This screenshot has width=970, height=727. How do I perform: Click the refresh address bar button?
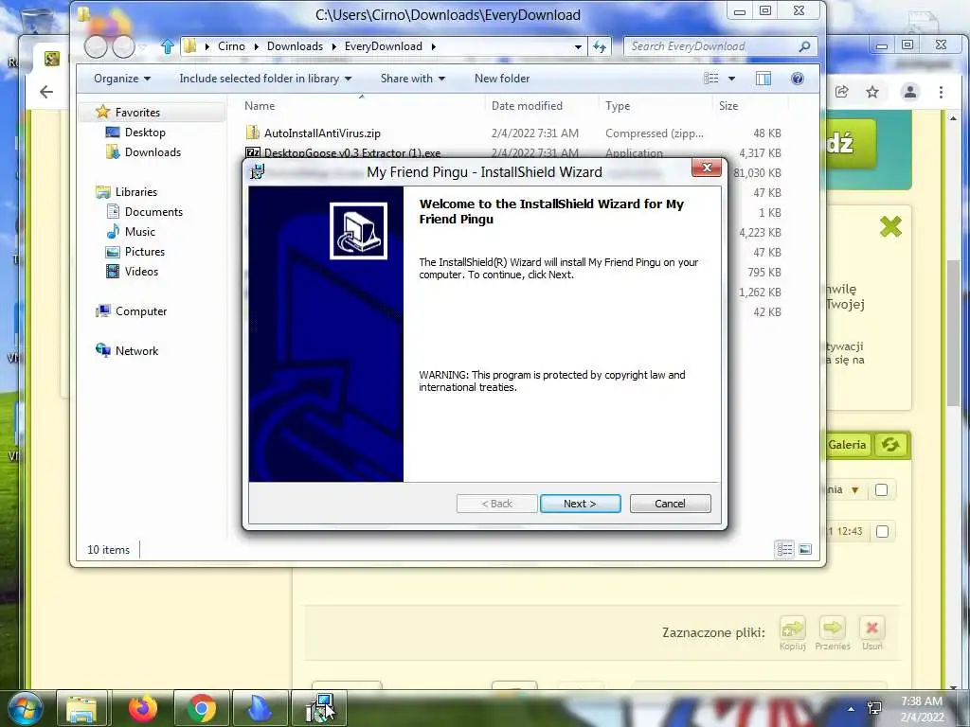[x=600, y=46]
